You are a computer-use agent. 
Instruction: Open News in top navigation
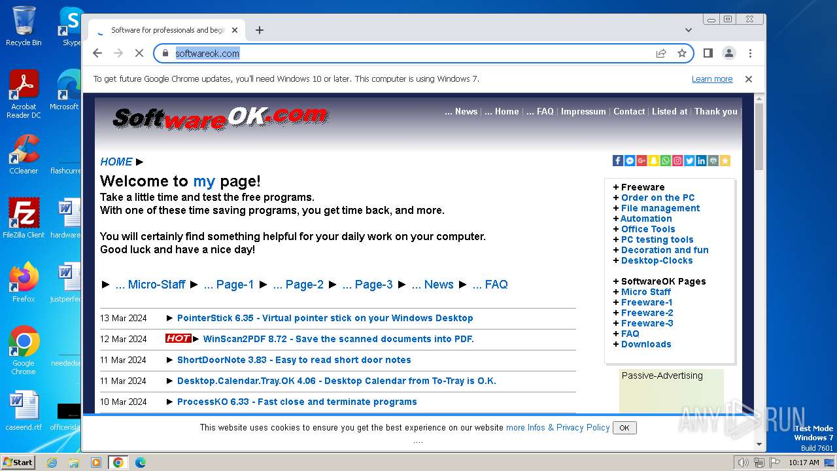461,111
